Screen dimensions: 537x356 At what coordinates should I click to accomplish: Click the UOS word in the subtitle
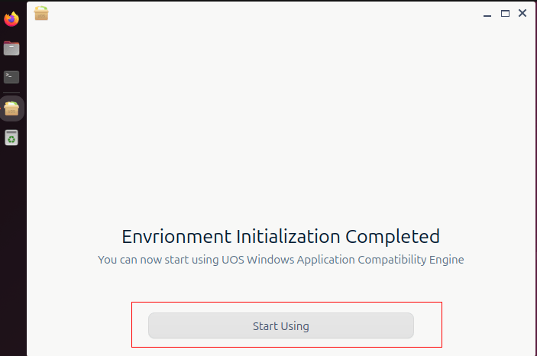[233, 260]
